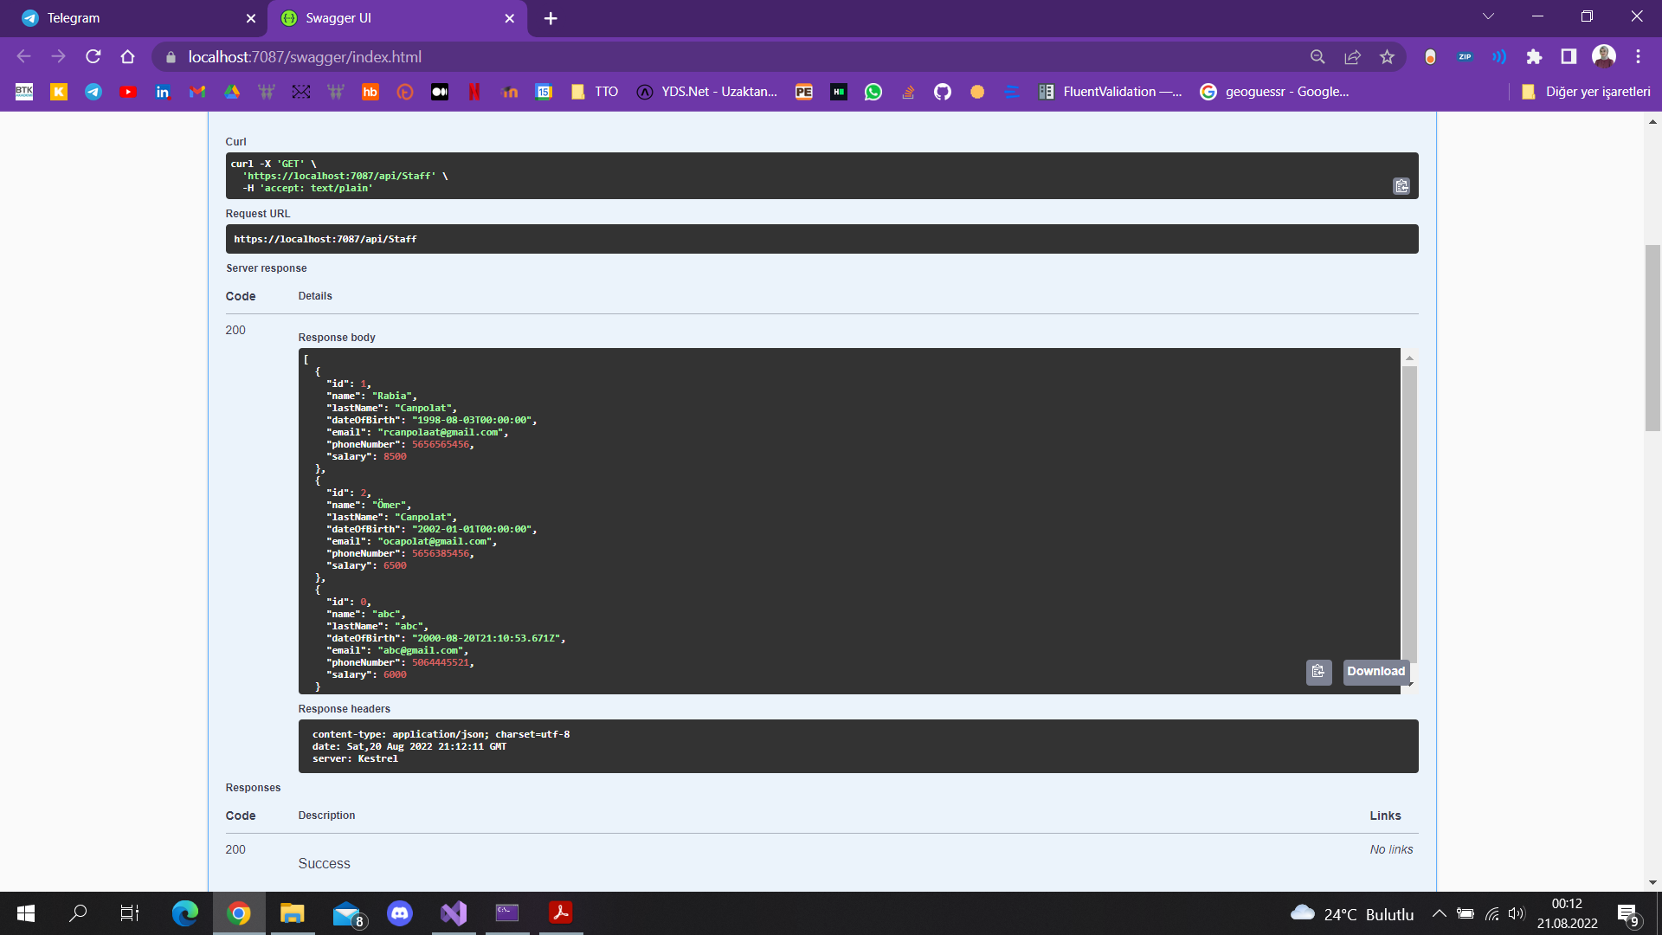Reload the Swagger UI page

(93, 56)
